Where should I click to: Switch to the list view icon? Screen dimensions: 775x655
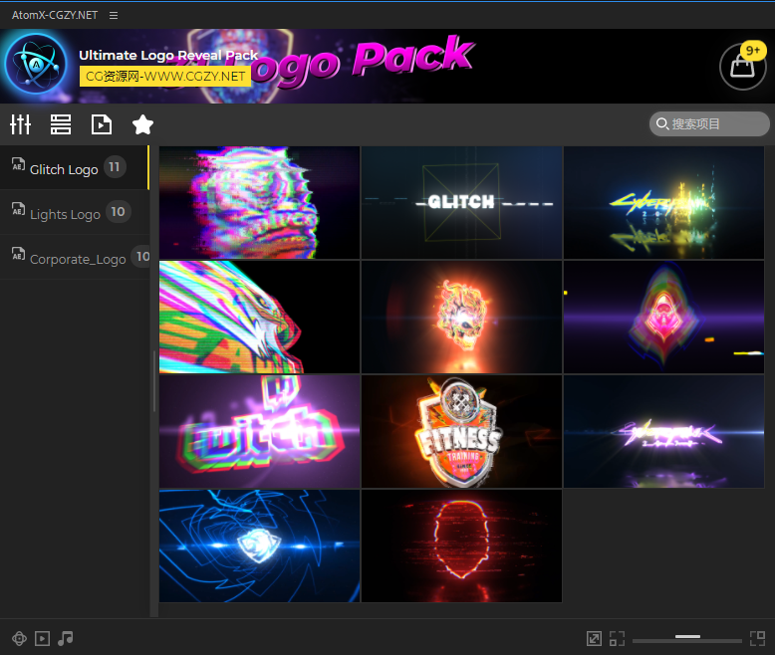[61, 124]
